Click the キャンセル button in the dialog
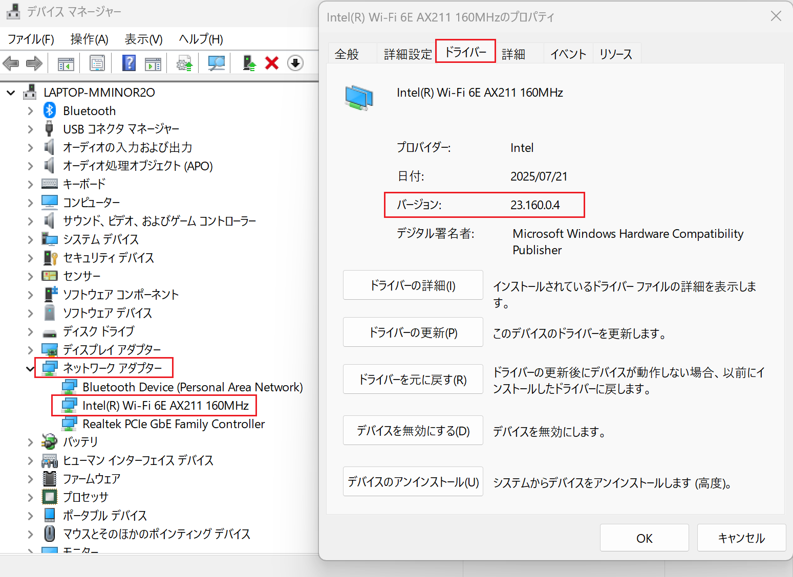Viewport: 793px width, 577px height. (x=741, y=538)
